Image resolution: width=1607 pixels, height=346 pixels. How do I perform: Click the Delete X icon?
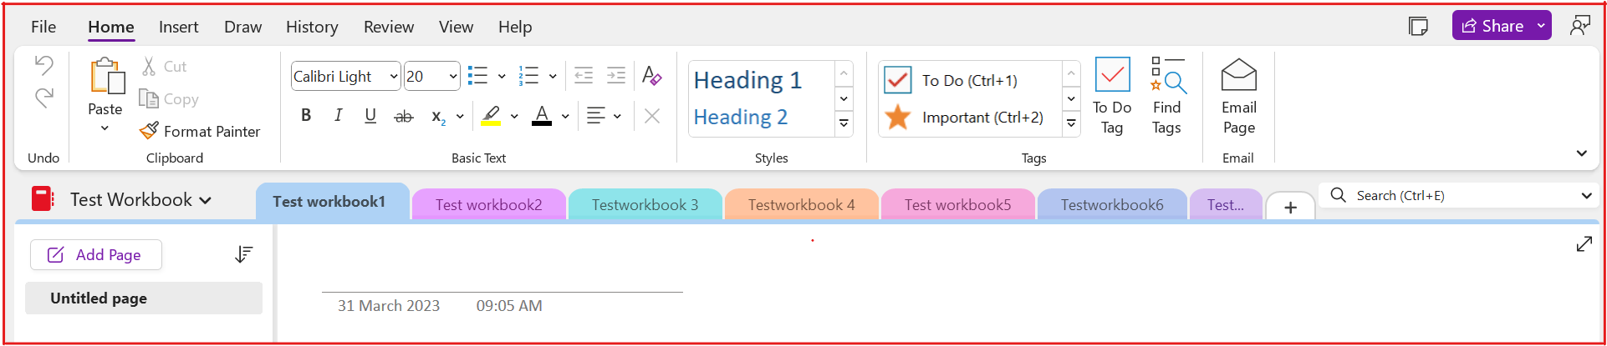pyautogui.click(x=652, y=116)
